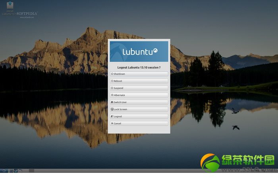
Task: Launch the web browser from the taskbar
Action: point(16,171)
